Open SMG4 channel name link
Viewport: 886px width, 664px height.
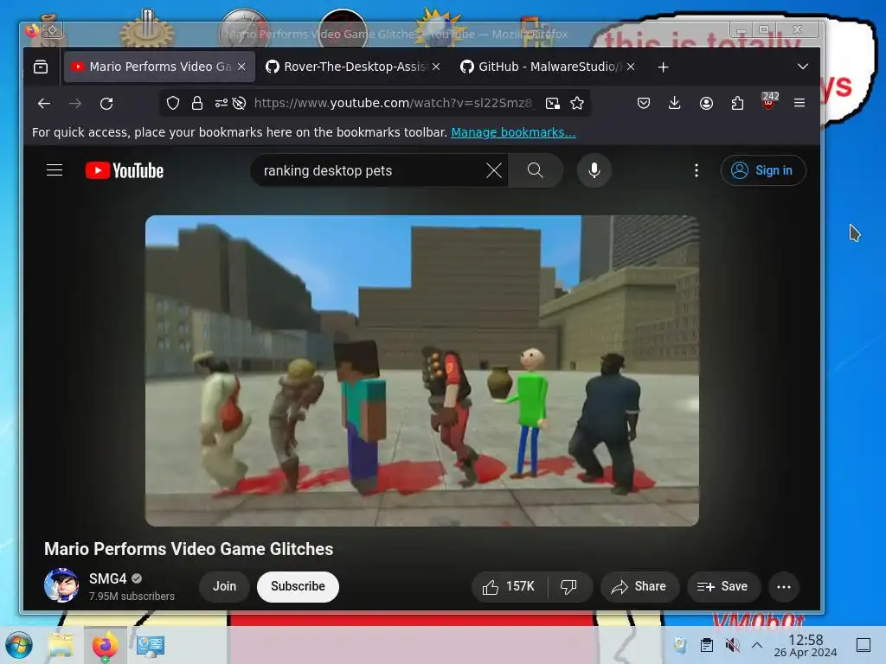click(x=107, y=578)
